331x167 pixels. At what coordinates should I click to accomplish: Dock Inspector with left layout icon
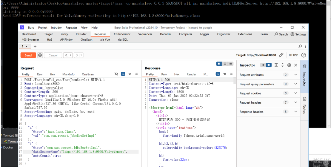[263, 65]
